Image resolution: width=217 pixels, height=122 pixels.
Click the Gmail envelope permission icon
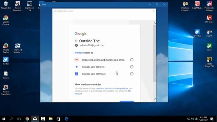point(77,60)
